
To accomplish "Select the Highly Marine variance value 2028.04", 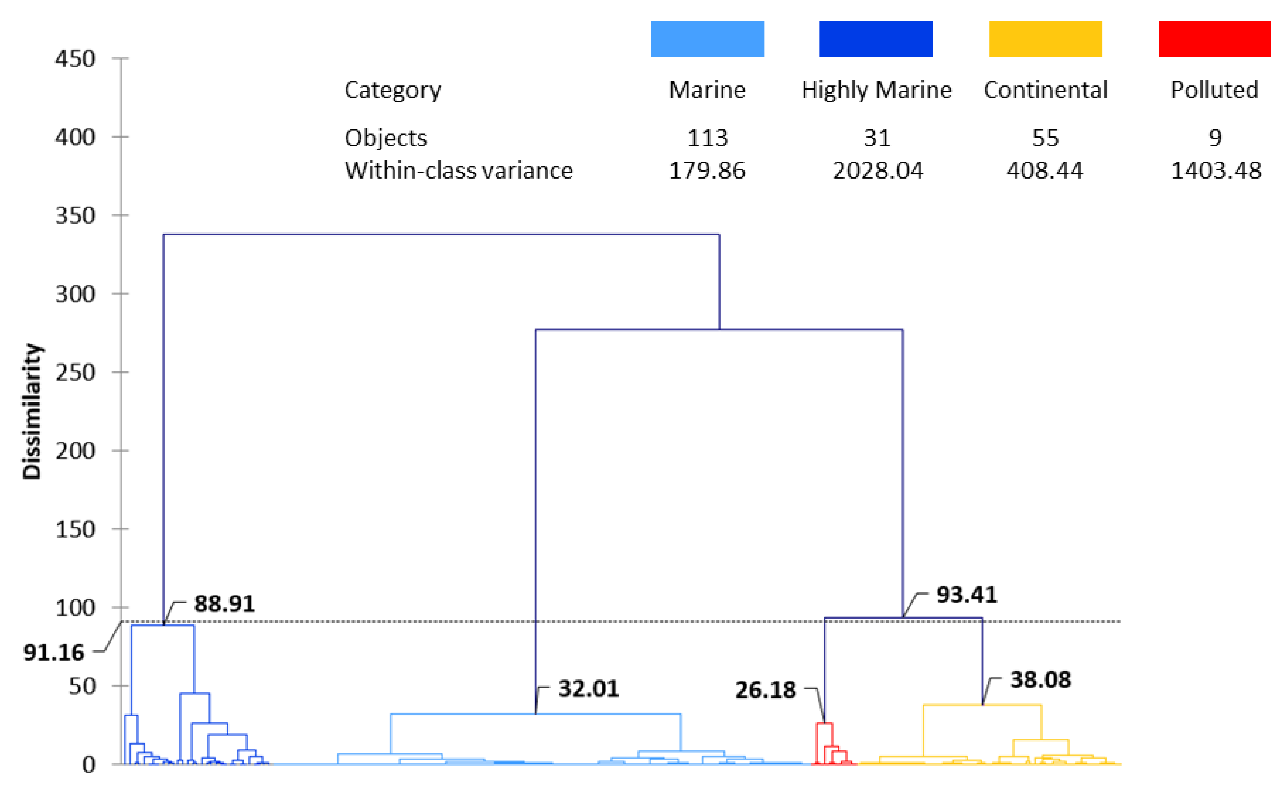I will point(878,170).
